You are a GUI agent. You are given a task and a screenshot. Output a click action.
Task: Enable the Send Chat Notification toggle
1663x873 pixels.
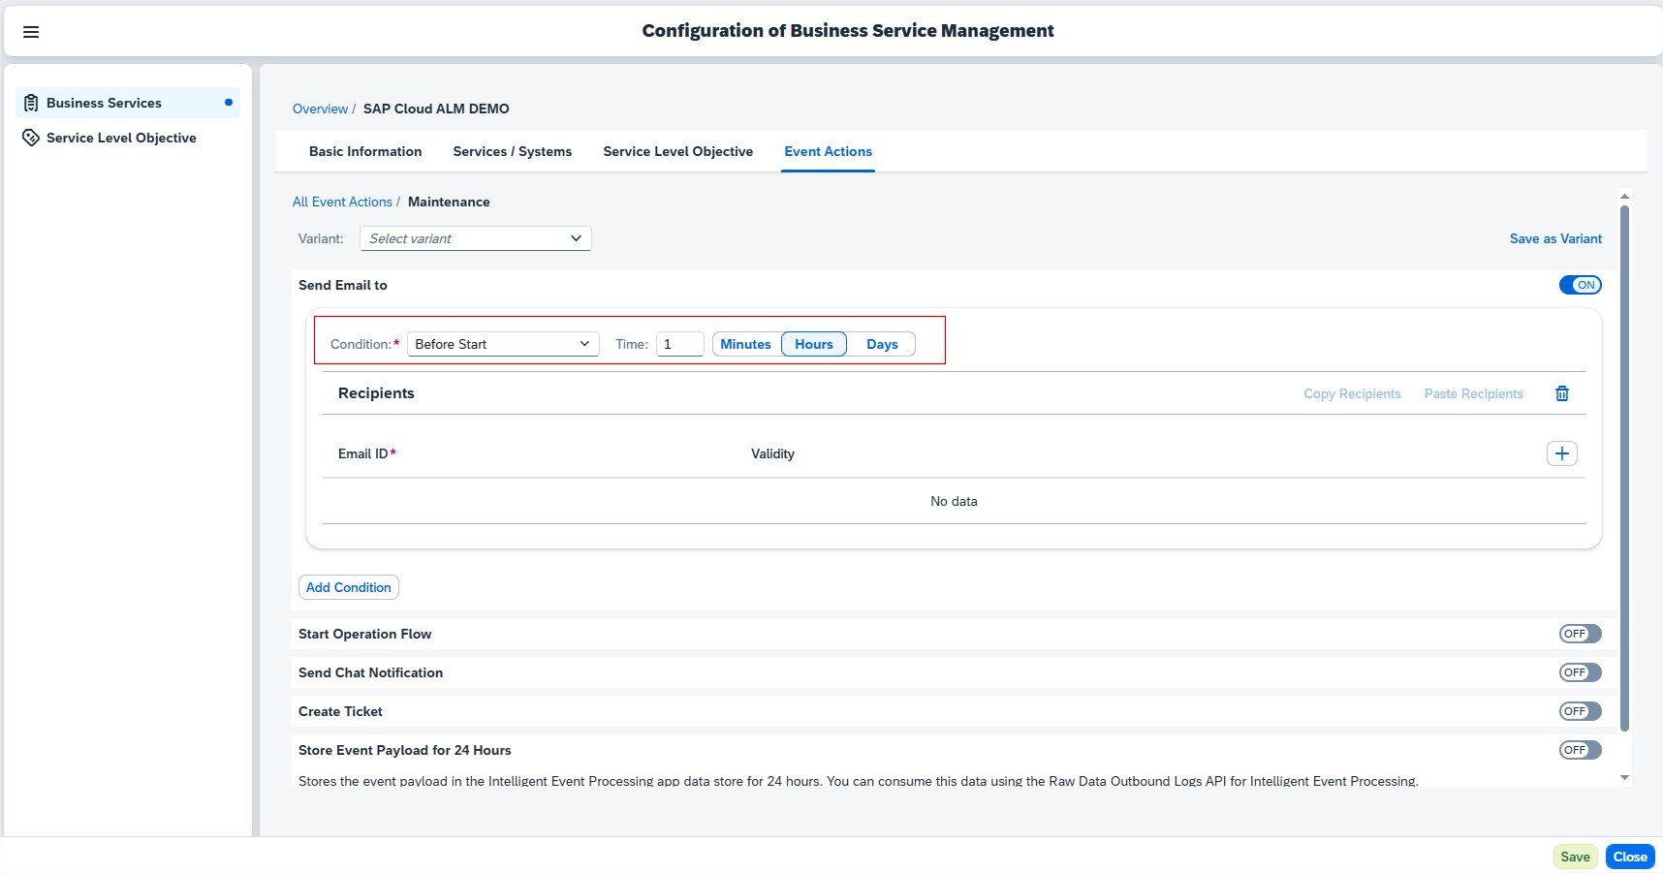[x=1580, y=672]
